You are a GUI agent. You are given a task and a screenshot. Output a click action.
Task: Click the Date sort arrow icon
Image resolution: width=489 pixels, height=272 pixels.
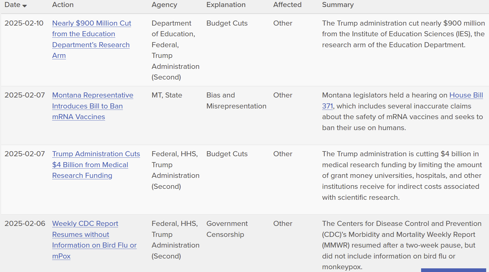click(25, 6)
